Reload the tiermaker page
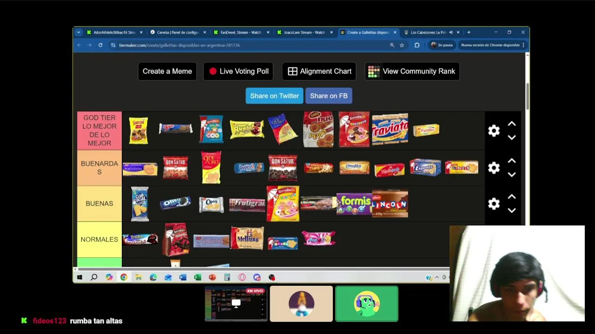This screenshot has height=334, width=595. coord(100,45)
